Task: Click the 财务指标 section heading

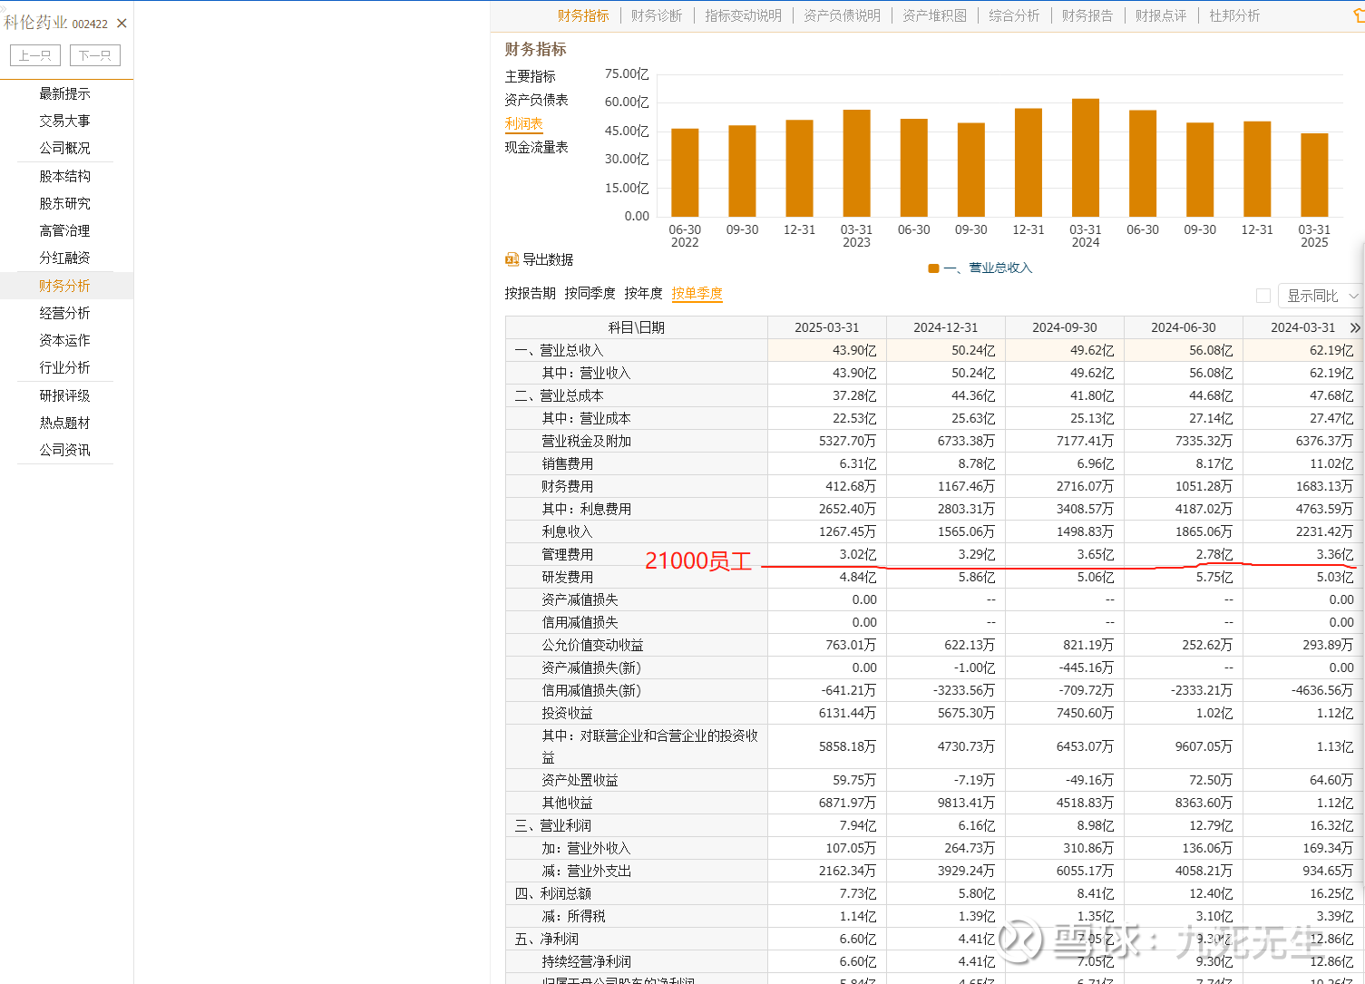Action: [x=535, y=49]
